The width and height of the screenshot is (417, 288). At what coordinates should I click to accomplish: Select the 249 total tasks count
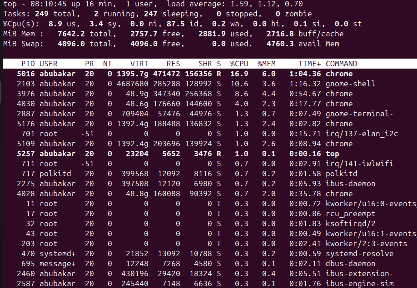click(x=41, y=14)
